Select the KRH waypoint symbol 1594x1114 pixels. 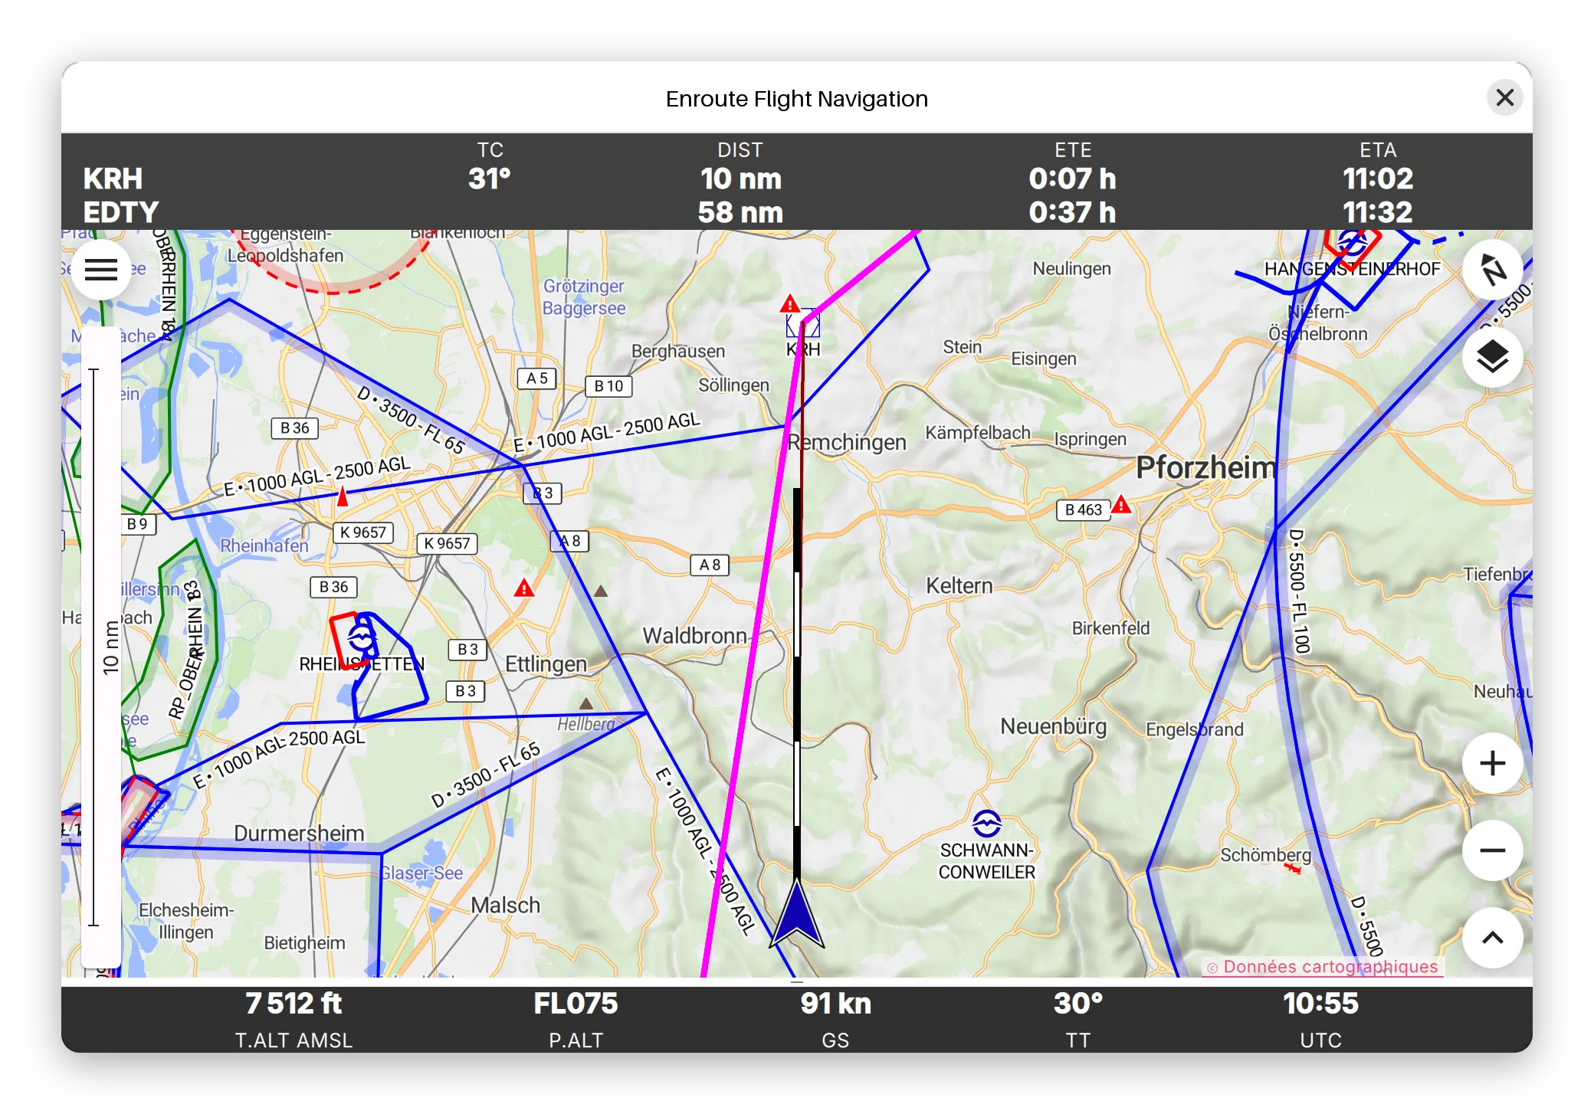click(x=802, y=325)
